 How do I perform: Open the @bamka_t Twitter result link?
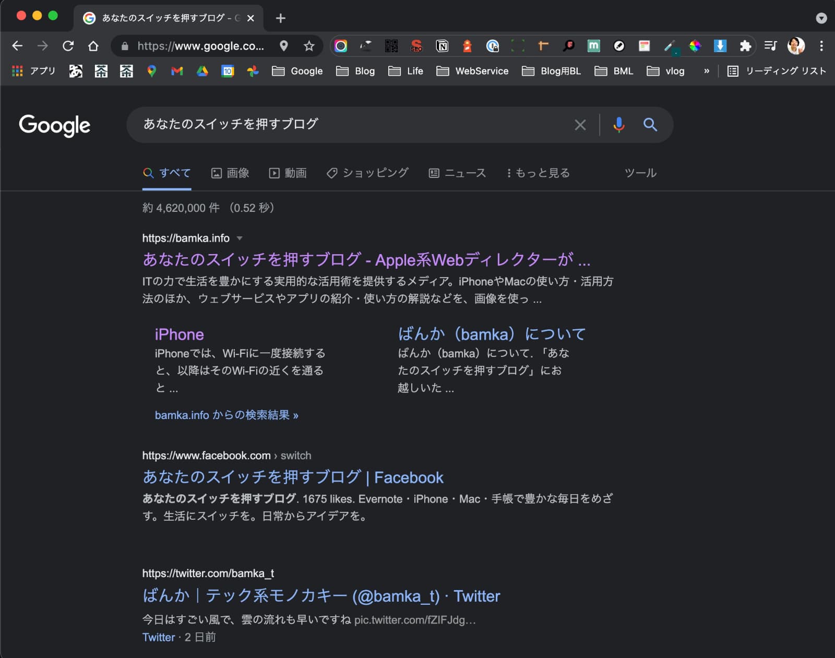pyautogui.click(x=321, y=596)
